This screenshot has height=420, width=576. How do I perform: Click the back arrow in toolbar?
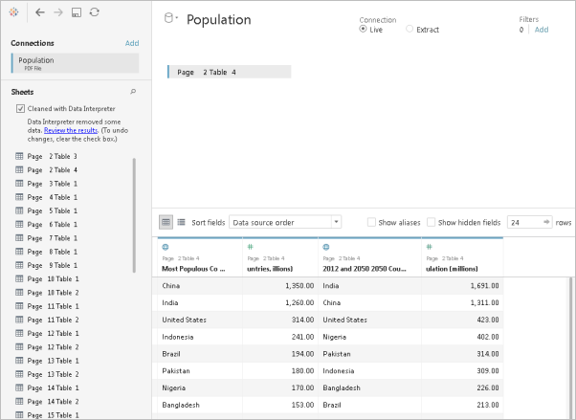tap(39, 11)
